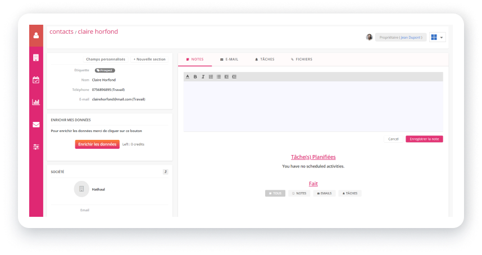Click Enregistrer la note button

click(424, 139)
